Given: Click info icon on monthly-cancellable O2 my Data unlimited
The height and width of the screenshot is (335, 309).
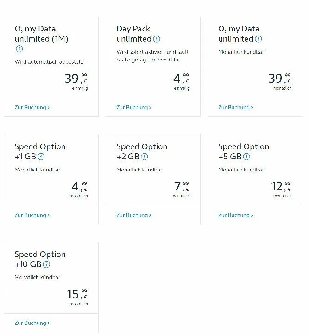Looking at the screenshot, I should (x=259, y=39).
